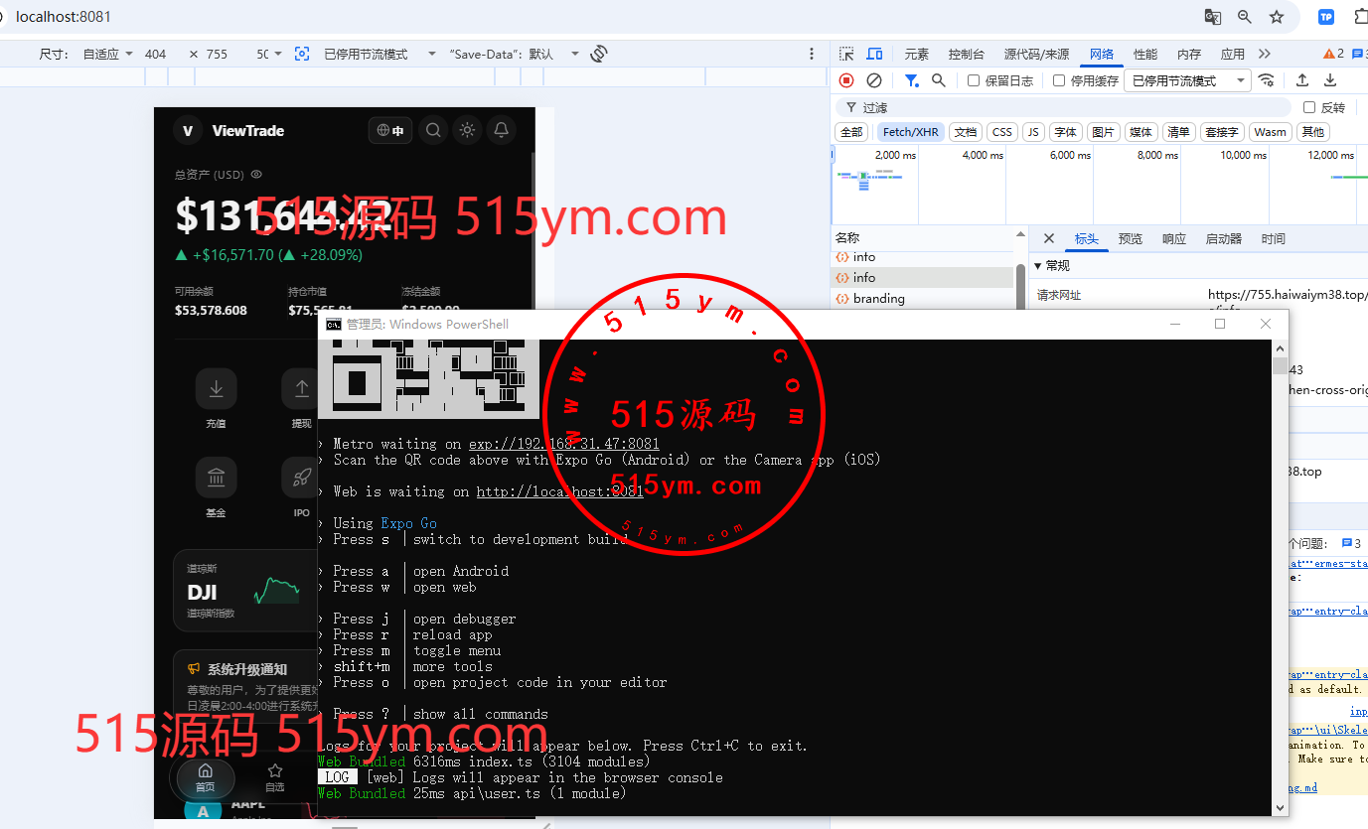
Task: Check the 反转 invert checkbox
Action: (1309, 107)
